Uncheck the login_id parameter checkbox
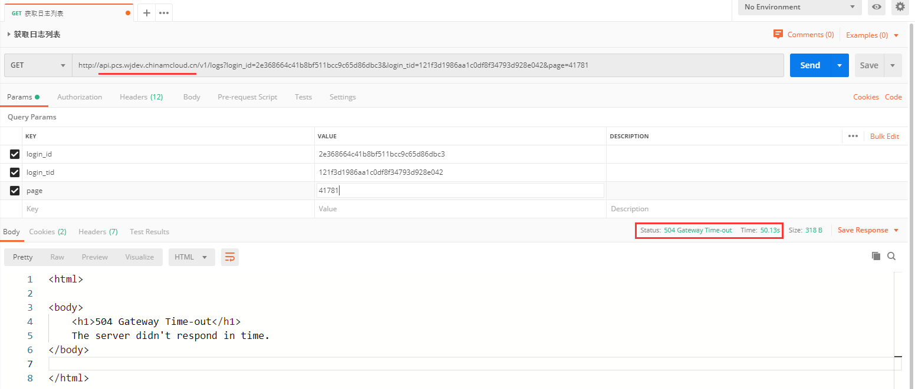This screenshot has width=915, height=389. [15, 154]
